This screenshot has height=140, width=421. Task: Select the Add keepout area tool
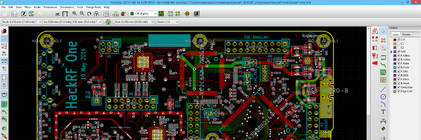(383, 79)
